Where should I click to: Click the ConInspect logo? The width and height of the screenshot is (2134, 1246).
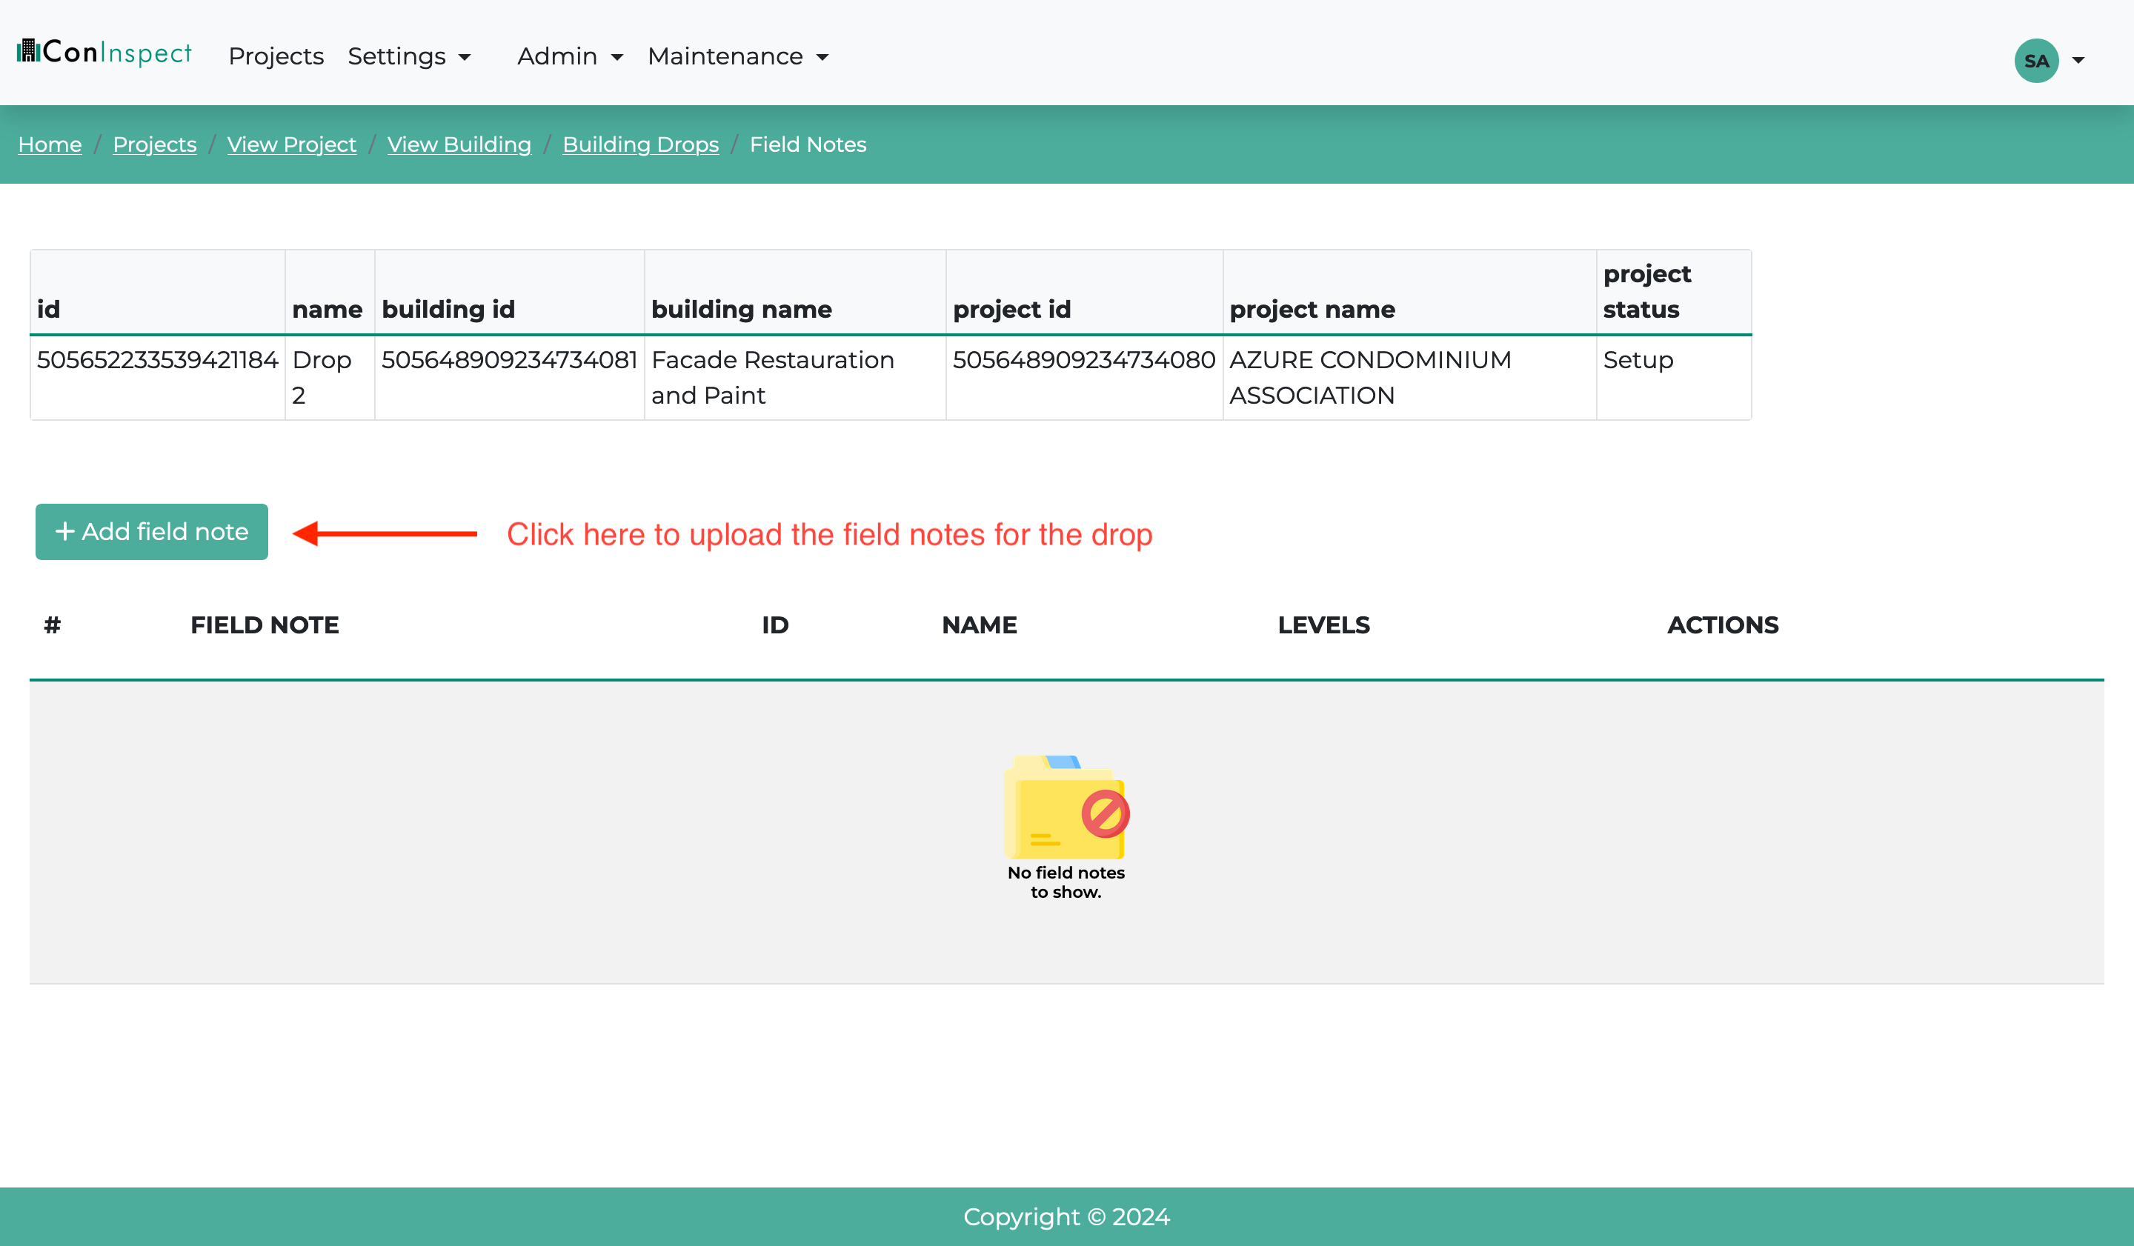[104, 53]
